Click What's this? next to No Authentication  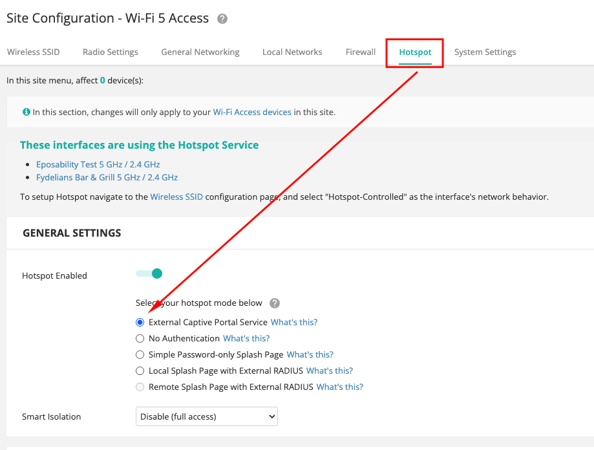246,339
